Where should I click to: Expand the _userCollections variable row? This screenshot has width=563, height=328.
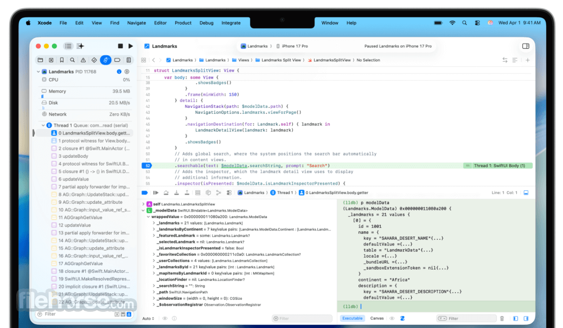[153, 261]
